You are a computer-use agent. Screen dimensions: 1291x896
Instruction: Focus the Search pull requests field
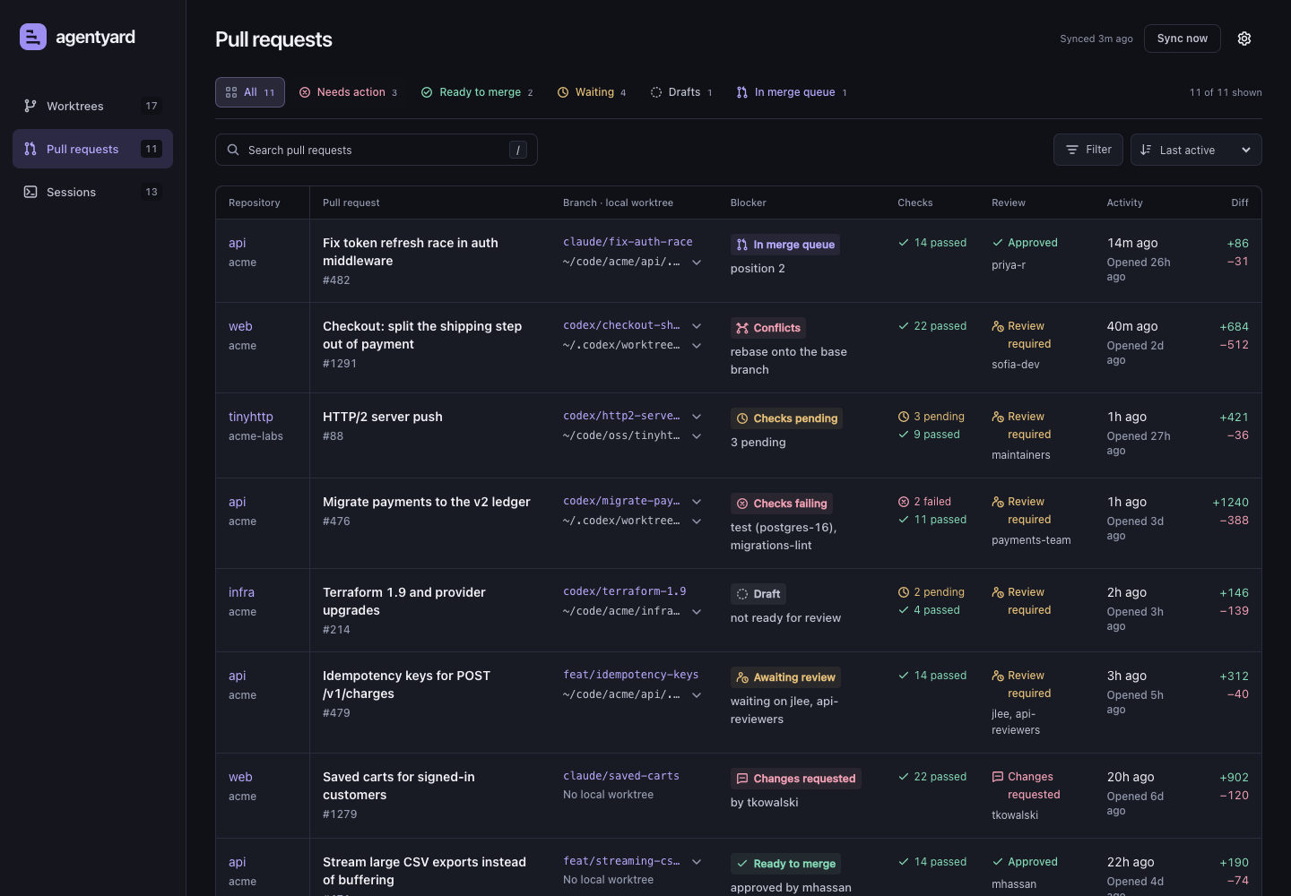[x=377, y=150]
